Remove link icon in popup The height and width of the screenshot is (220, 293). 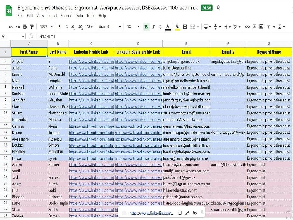(195, 213)
